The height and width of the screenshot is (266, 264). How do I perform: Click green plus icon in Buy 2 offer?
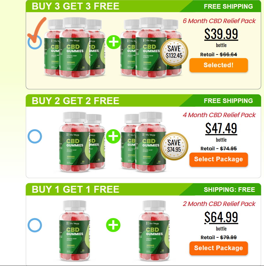click(x=113, y=136)
